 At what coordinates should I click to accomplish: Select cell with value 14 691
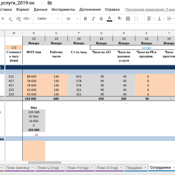(x=34, y=121)
